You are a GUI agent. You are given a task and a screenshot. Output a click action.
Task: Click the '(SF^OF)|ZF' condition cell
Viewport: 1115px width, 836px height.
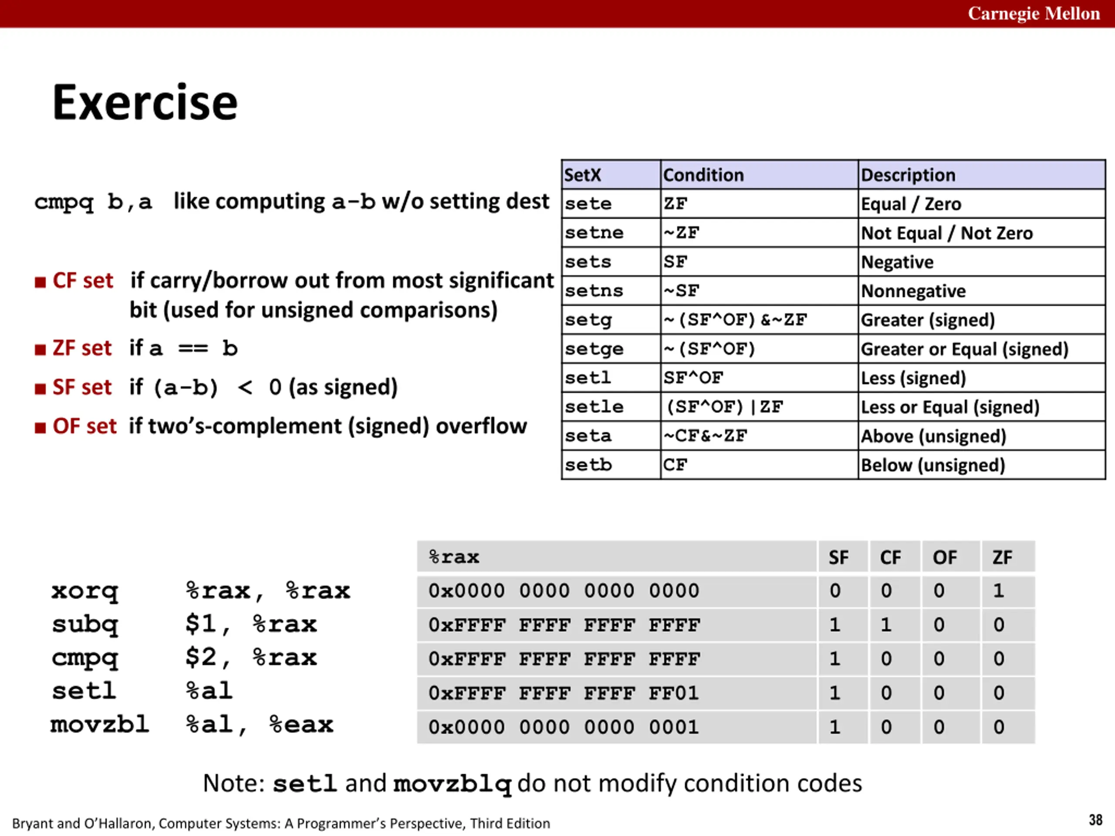coord(759,407)
